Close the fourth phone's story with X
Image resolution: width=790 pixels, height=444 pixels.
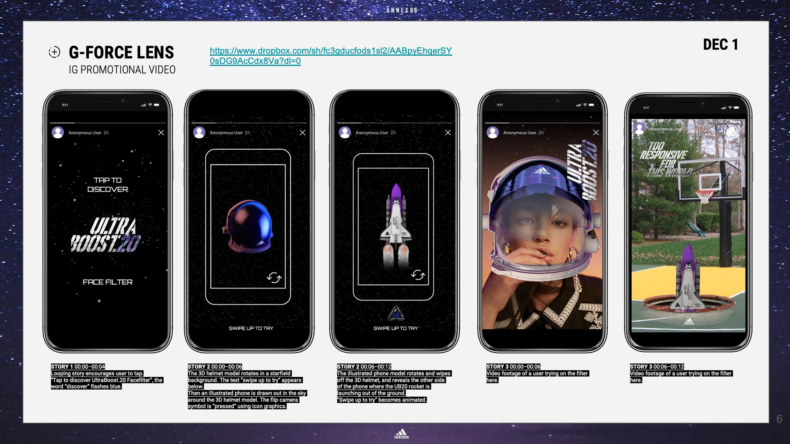596,132
